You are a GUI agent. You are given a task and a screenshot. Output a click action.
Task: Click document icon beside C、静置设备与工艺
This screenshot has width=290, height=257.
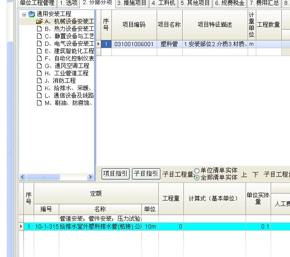pos(39,36)
